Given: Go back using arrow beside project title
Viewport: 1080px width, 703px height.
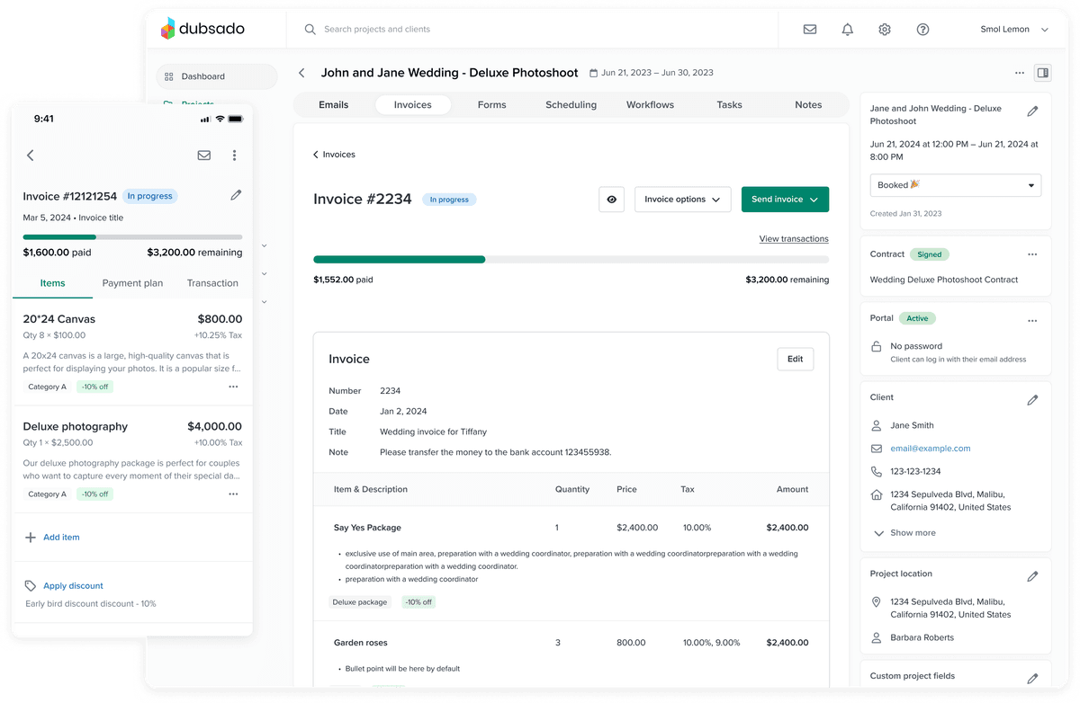Looking at the screenshot, I should click(302, 73).
